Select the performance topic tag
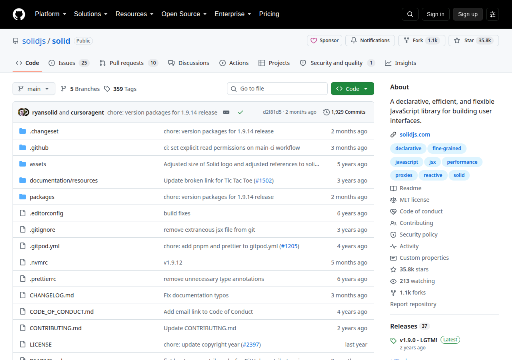The width and height of the screenshot is (512, 360). click(x=462, y=162)
